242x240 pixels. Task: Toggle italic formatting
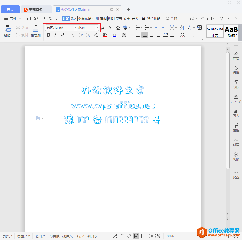(x=55, y=35)
